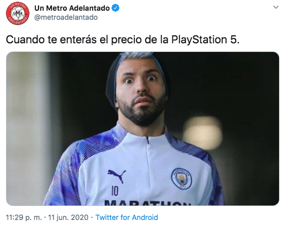The height and width of the screenshot is (228, 286).
Task: Click the word Cuando in tweet text
Action: [x=25, y=40]
